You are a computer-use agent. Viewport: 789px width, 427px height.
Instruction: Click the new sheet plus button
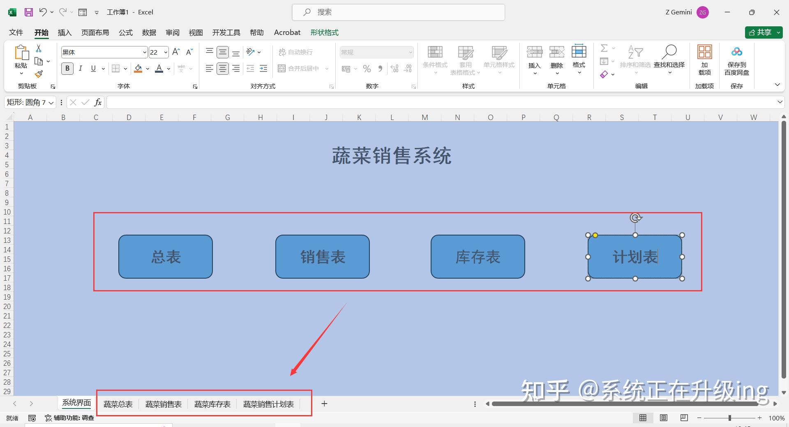[324, 404]
